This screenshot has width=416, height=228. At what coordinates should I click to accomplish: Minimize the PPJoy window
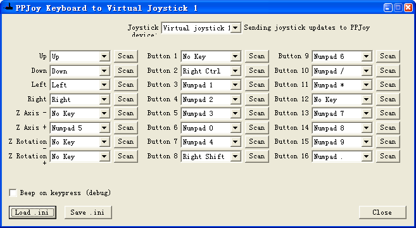(x=388, y=8)
